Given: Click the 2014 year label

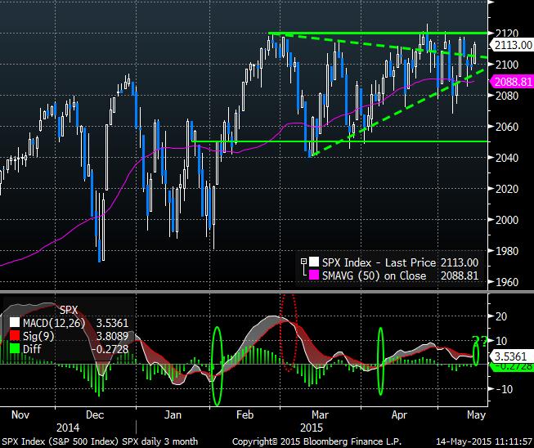Looking at the screenshot, I should tap(68, 428).
